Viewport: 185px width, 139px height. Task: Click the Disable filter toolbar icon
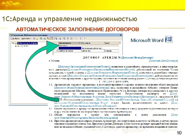76,39
